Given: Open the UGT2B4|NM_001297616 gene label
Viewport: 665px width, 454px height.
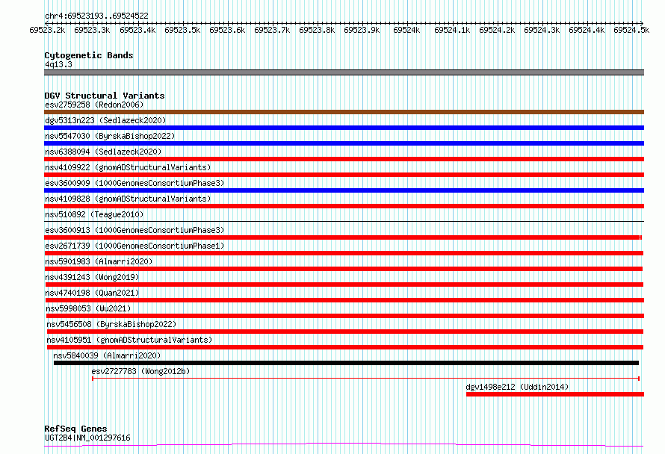Looking at the screenshot, I should (87, 438).
